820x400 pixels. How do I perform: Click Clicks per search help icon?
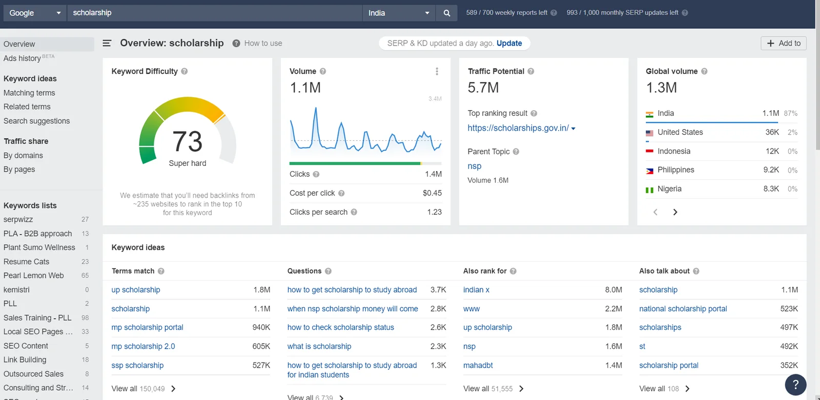[x=354, y=212]
